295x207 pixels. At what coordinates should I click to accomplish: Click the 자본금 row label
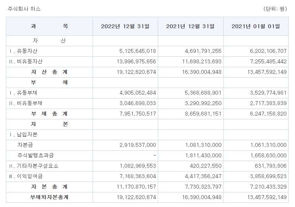(x=25, y=145)
